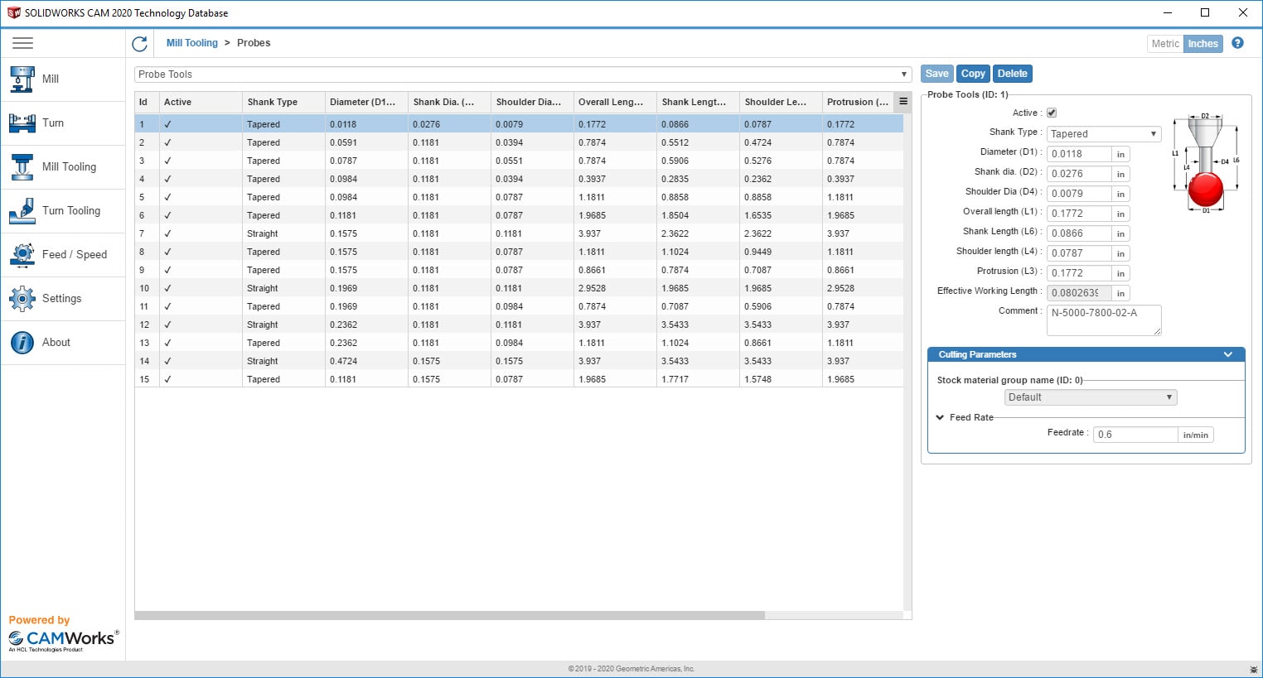Click shank length 1.7717 in row 15
The height and width of the screenshot is (678, 1263).
pyautogui.click(x=698, y=379)
